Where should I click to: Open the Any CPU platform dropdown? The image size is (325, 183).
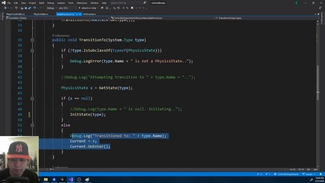(68, 8)
